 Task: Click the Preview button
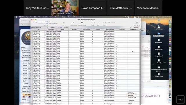(66, 27)
